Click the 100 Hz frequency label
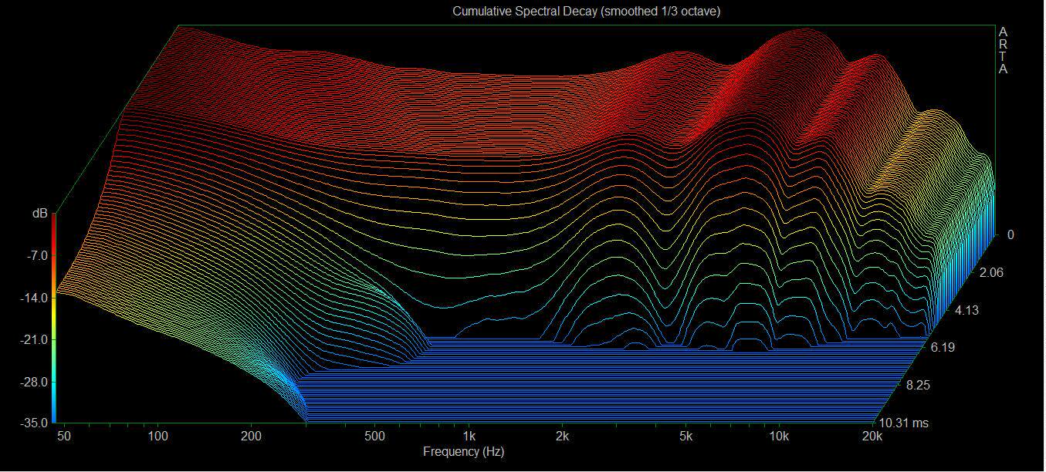This screenshot has width=1046, height=472. (x=158, y=437)
